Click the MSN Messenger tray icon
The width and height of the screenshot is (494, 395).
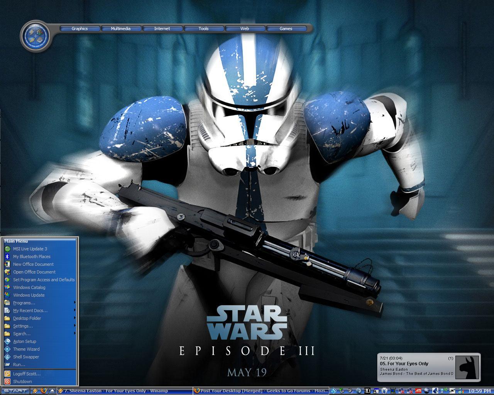[460, 391]
